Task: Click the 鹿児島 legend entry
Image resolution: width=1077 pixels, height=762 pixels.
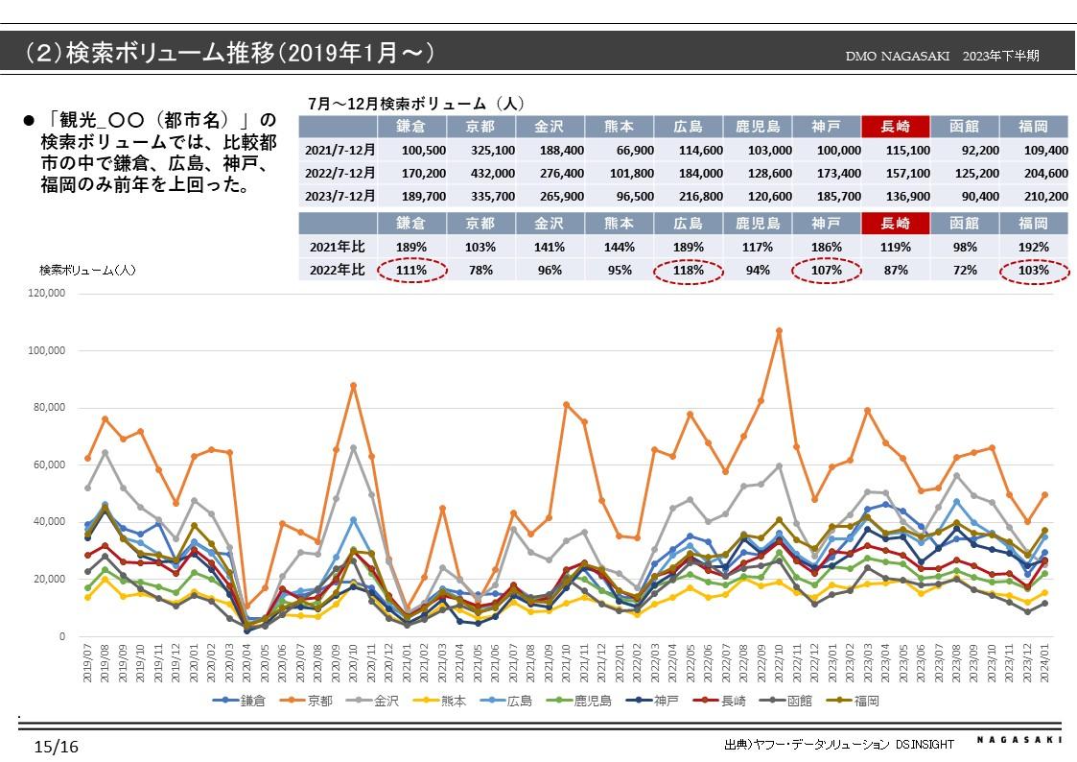Action: [x=580, y=701]
